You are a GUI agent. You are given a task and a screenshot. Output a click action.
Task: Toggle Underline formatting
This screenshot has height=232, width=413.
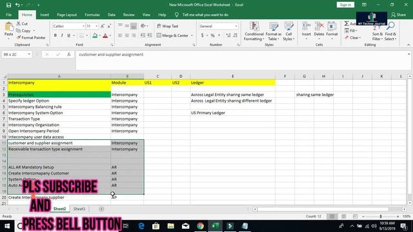pyautogui.click(x=68, y=35)
